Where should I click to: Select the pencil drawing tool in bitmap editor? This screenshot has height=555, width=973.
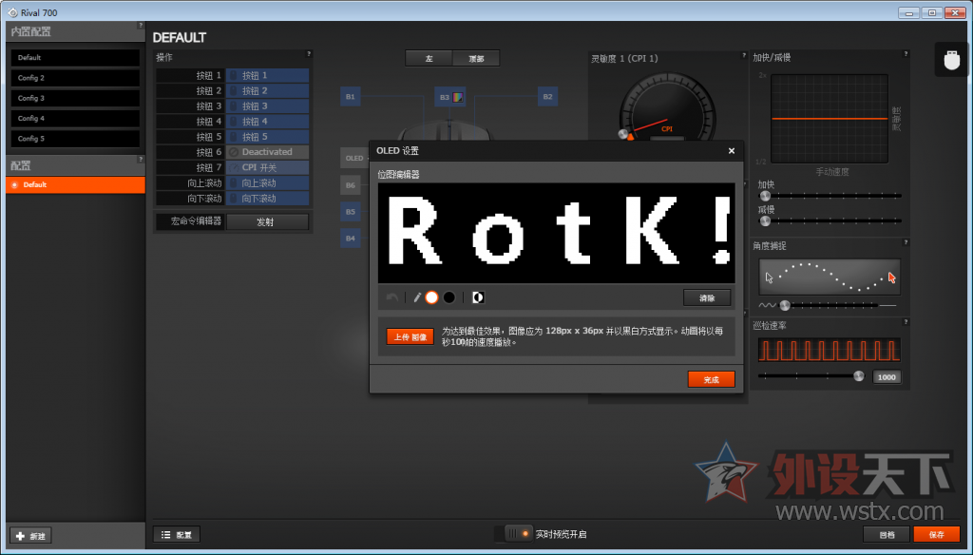point(418,297)
